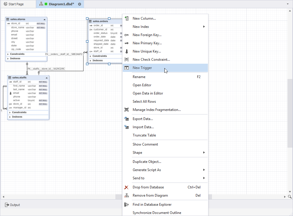Click top-middle resize handle of sales.orders

pyautogui.click(x=109, y=18)
